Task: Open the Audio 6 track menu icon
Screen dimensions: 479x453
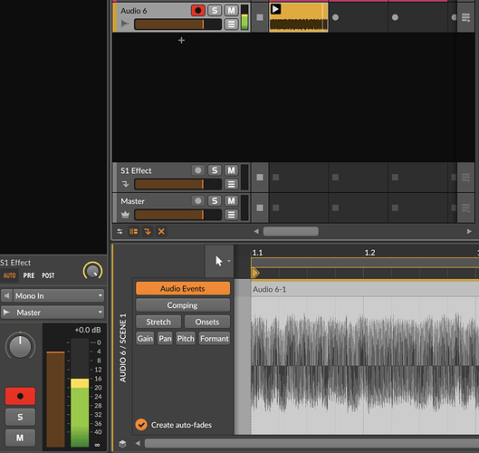Action: pyautogui.click(x=231, y=24)
